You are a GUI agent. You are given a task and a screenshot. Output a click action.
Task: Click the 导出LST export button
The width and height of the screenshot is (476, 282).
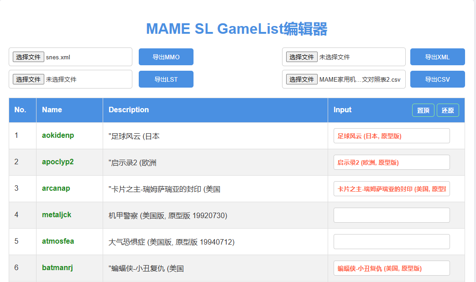(166, 79)
